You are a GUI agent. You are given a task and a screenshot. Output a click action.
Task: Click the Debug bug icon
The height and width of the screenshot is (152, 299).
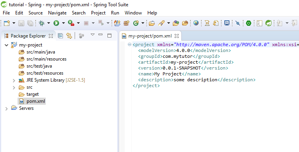41,23
